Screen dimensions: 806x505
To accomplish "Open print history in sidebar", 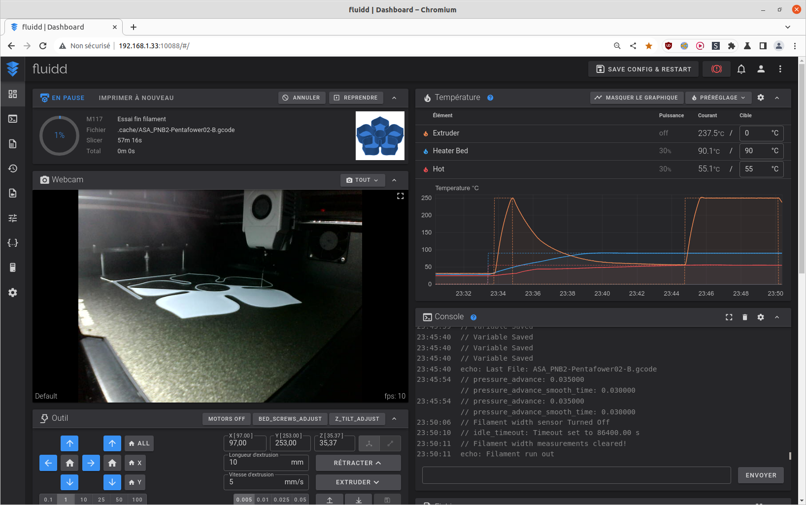I will click(13, 168).
